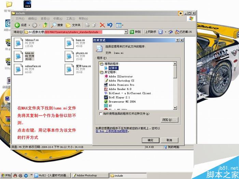Select 记事本 (Notepad) in the program list
This screenshot has height=179, width=239.
[113, 68]
